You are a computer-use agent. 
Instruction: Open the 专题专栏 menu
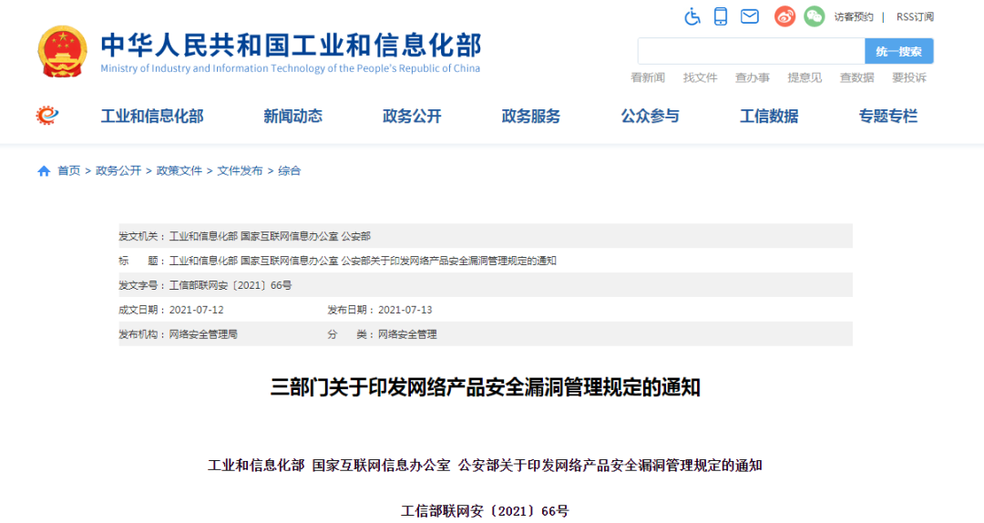tap(887, 117)
